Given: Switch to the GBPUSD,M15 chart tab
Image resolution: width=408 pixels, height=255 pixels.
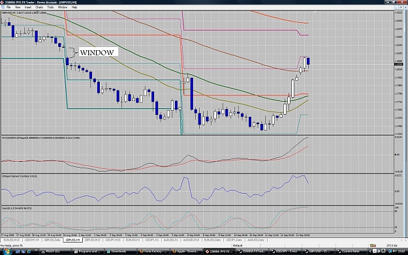Looking at the screenshot, I should (x=93, y=240).
